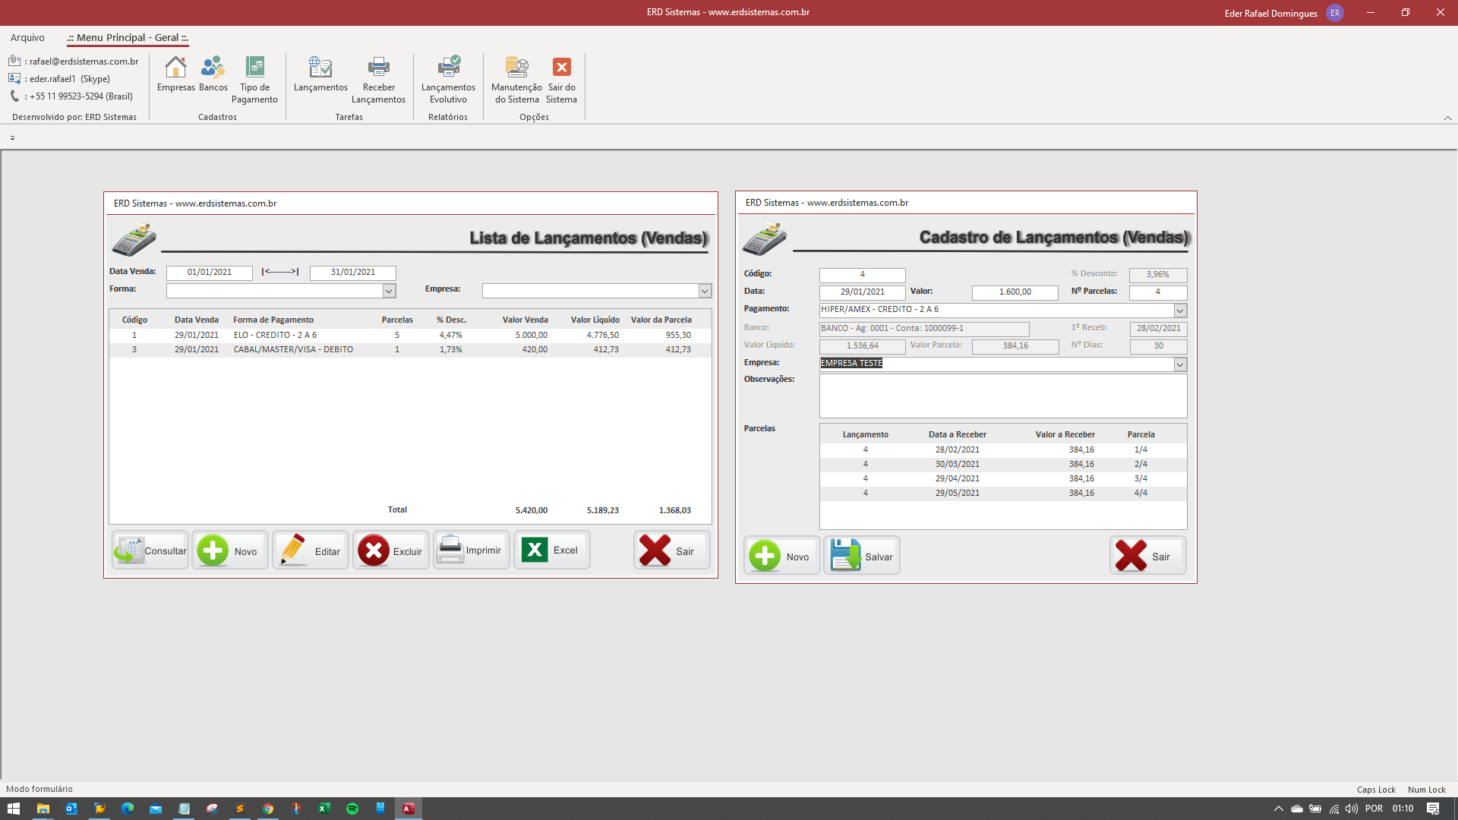The width and height of the screenshot is (1458, 820).
Task: Click the Observações text field
Action: pyautogui.click(x=1002, y=396)
